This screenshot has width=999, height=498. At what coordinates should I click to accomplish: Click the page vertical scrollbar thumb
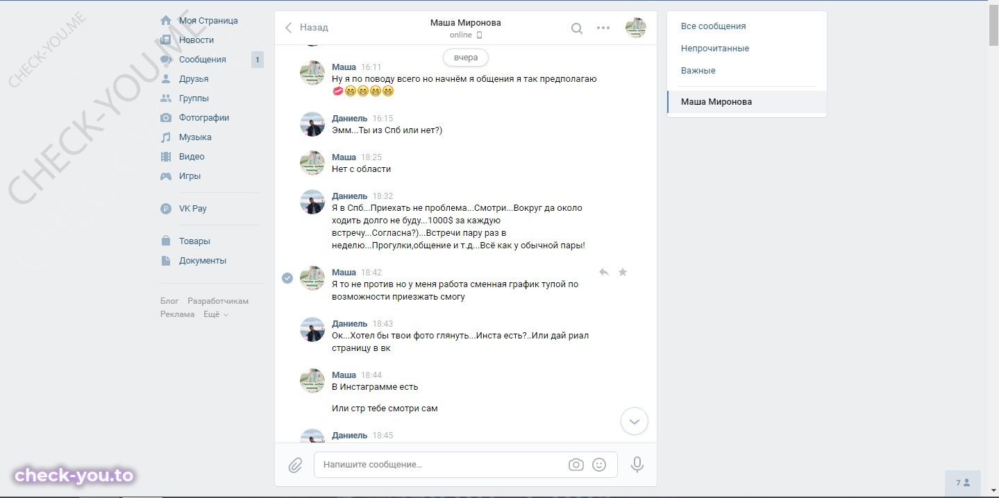point(993,26)
